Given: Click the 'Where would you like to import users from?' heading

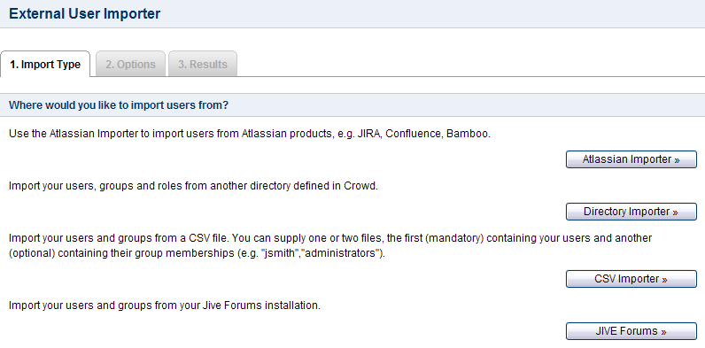Looking at the screenshot, I should point(119,105).
